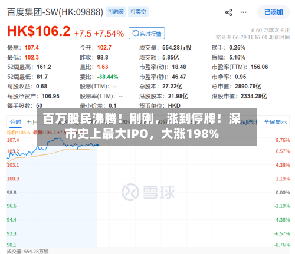
Task: Click the 90.1 left axis price label
Action: (x=12, y=245)
